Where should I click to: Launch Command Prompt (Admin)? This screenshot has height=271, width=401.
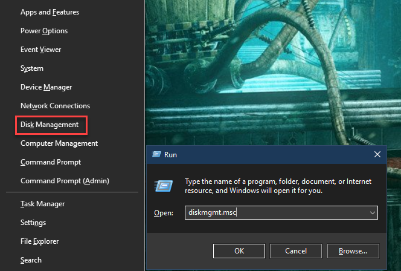[65, 181]
